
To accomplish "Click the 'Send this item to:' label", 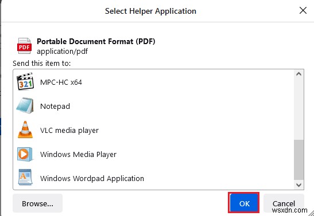I will [x=42, y=64].
